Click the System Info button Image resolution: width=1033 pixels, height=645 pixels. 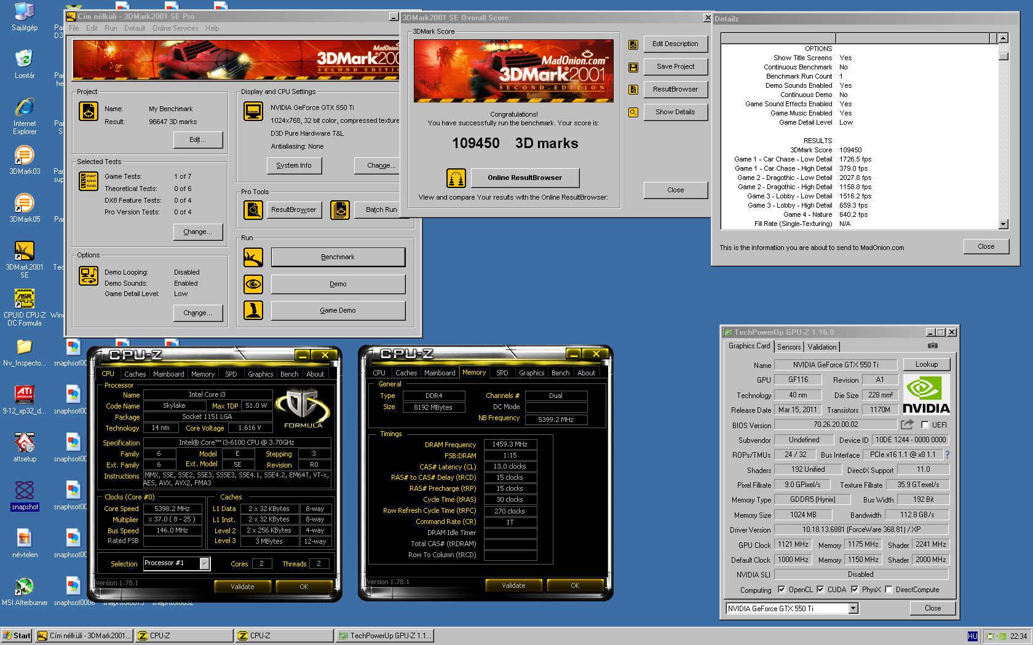click(x=294, y=165)
